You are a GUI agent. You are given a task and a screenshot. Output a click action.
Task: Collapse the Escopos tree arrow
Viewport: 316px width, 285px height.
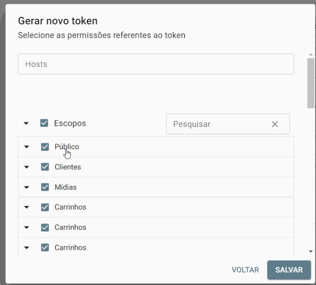[x=26, y=123]
